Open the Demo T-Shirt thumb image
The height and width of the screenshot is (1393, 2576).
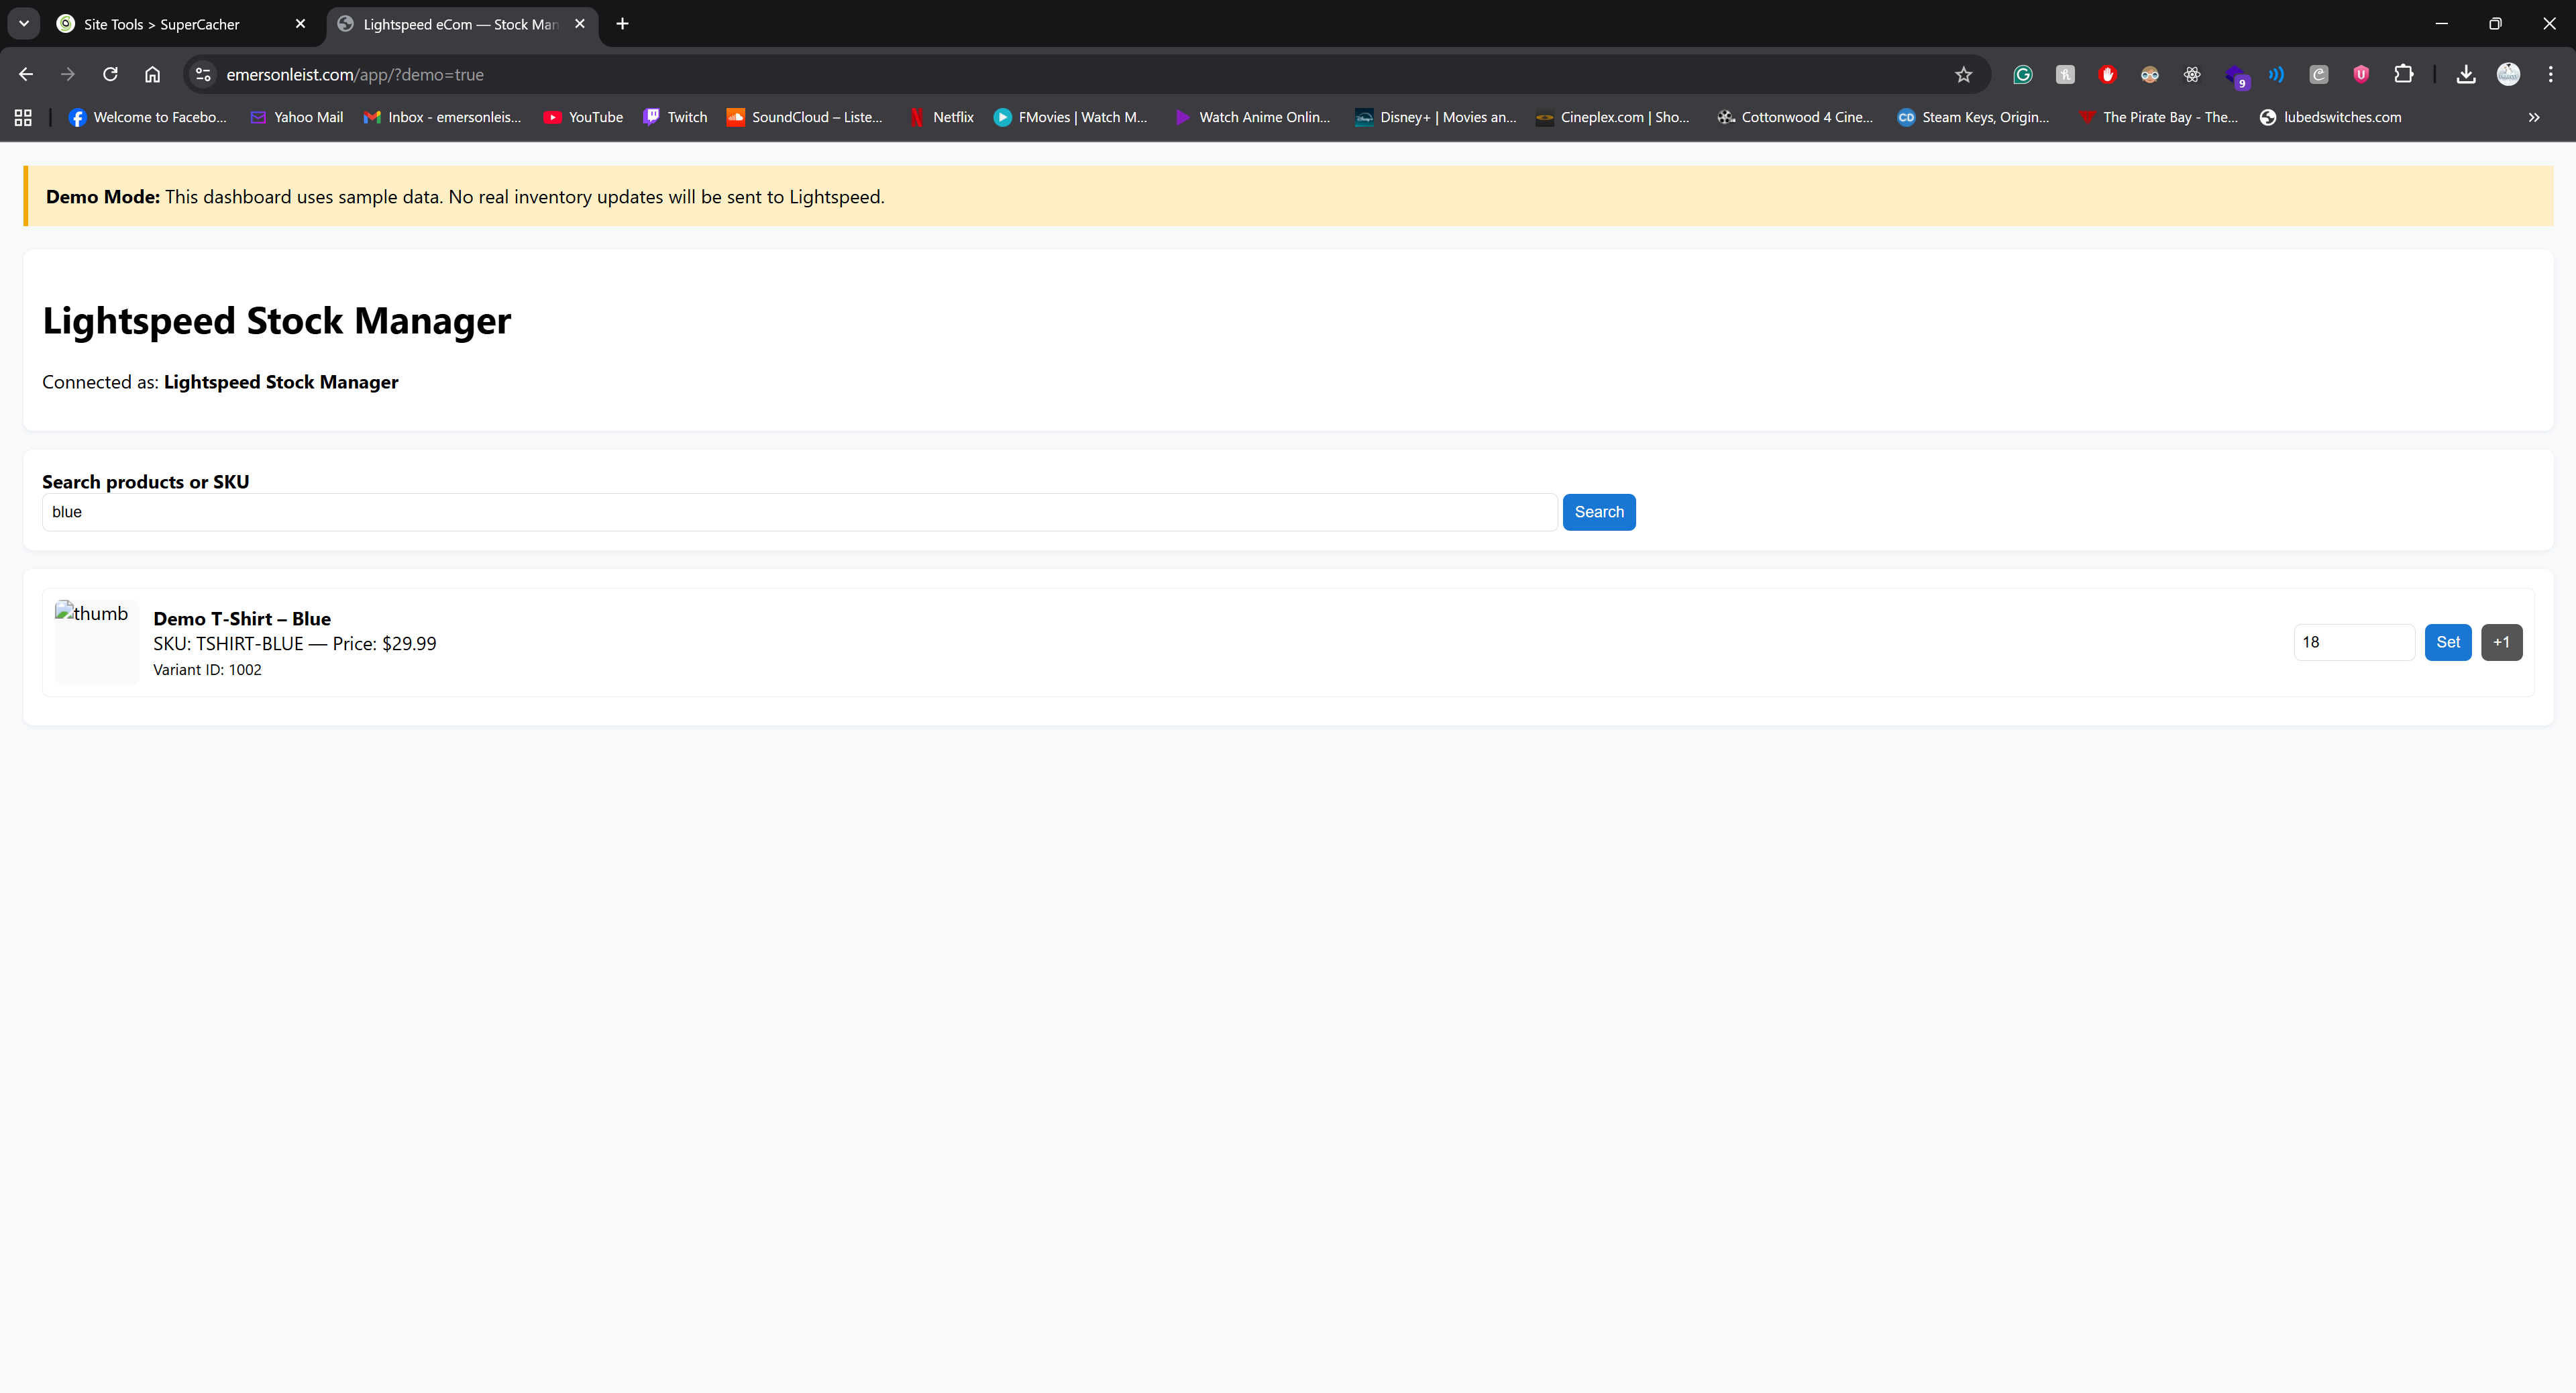click(96, 641)
